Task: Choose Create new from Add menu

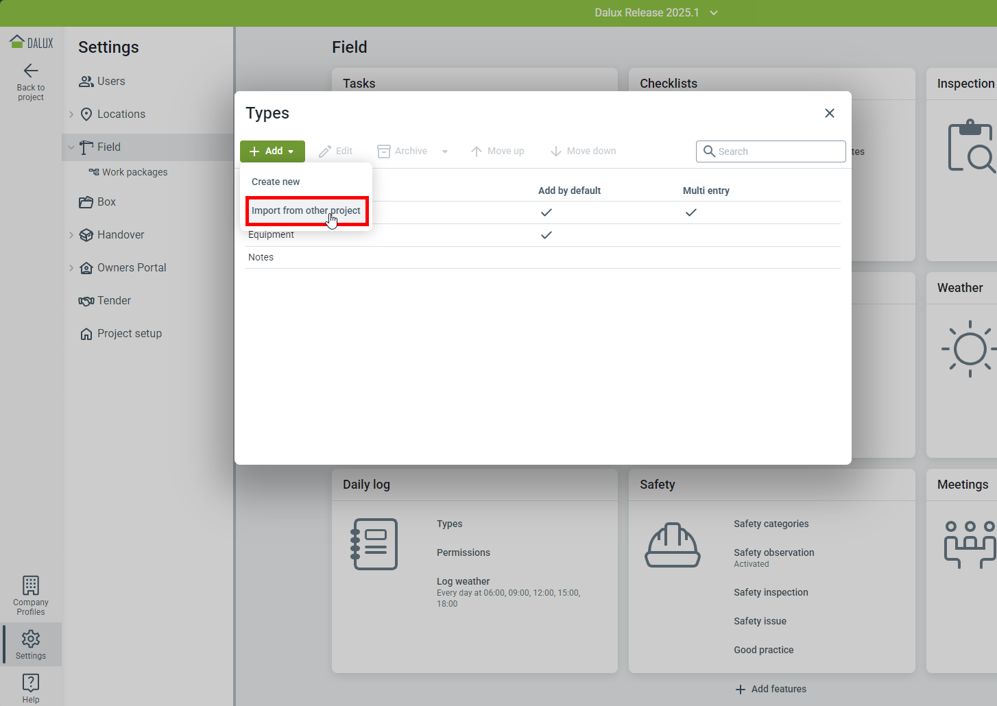Action: pos(276,182)
